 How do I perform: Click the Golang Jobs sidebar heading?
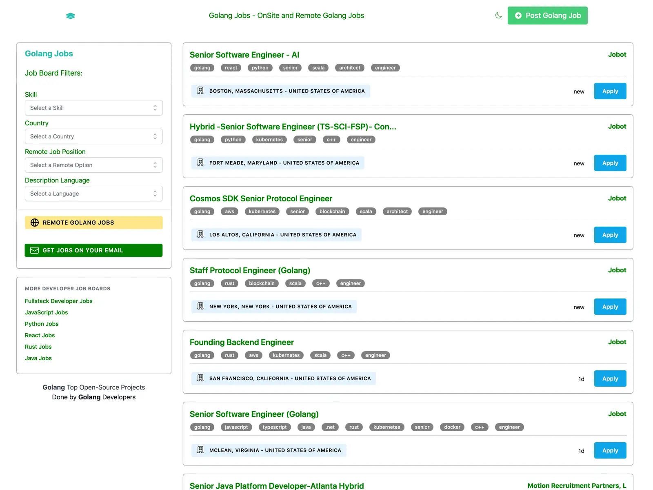pos(49,53)
